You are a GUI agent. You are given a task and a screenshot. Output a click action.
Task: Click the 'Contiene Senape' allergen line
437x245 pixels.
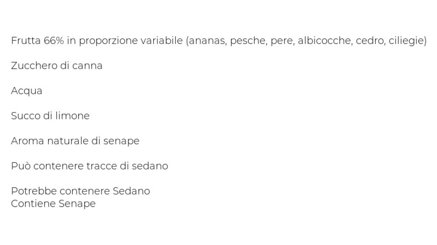[x=53, y=204]
